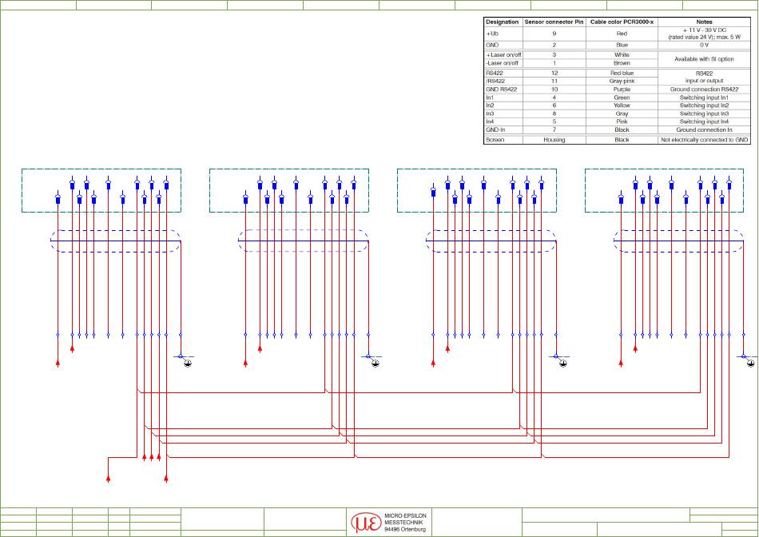This screenshot has height=537, width=759.
Task: Click the "Cable color PCR3000-x" column header
Action: pos(622,22)
